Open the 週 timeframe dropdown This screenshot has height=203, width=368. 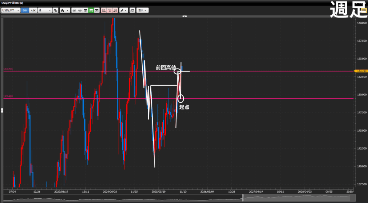click(x=45, y=10)
